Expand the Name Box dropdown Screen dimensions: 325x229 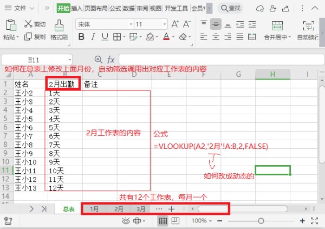pyautogui.click(x=70, y=60)
